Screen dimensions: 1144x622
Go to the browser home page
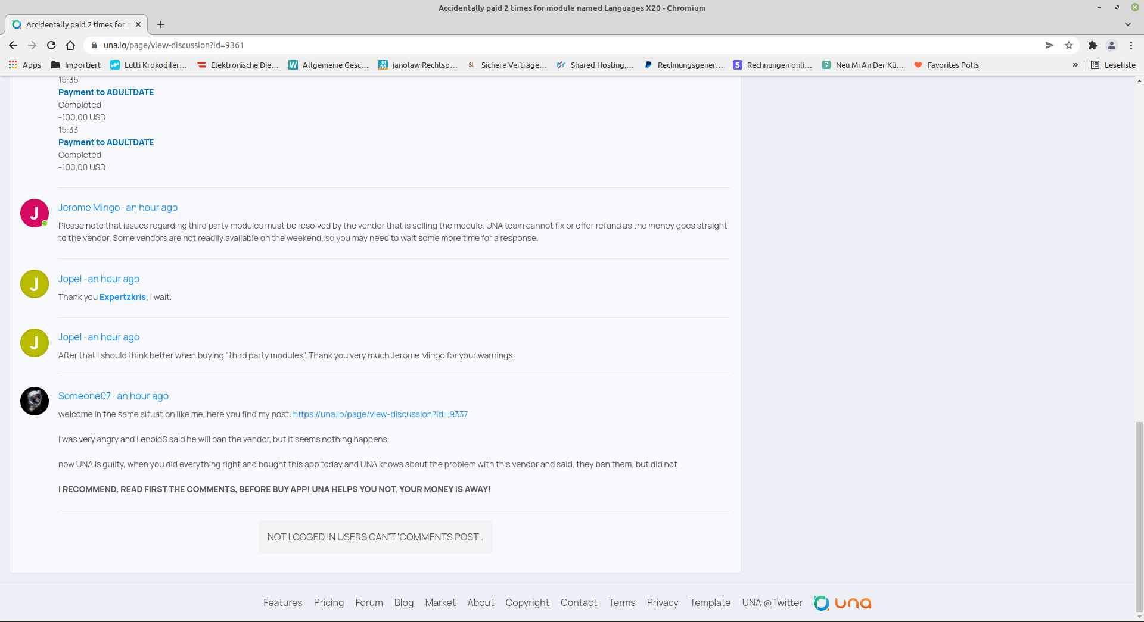[70, 45]
